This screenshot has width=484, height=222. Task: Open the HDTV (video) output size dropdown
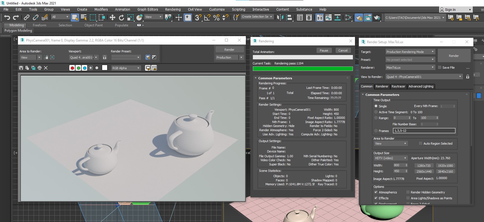click(391, 158)
